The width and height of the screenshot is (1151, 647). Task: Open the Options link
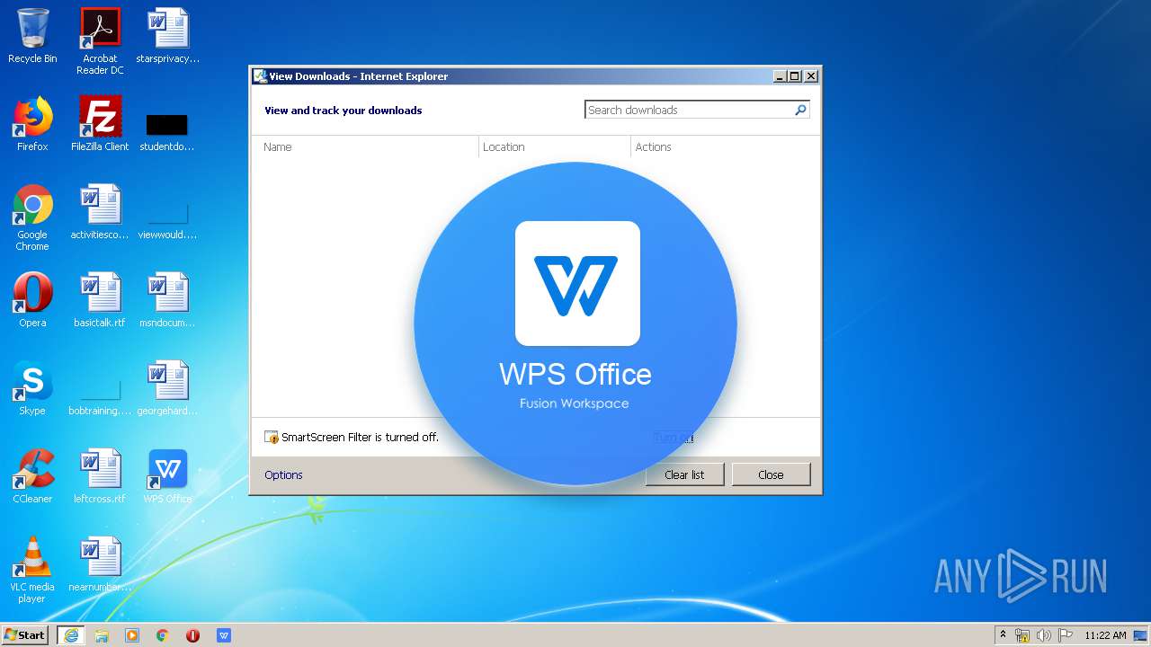[x=283, y=474]
